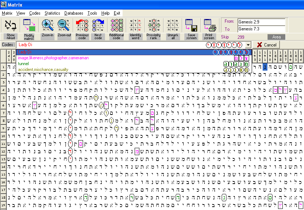Select row header 7
The image size is (304, 210).
tap(3, 113)
